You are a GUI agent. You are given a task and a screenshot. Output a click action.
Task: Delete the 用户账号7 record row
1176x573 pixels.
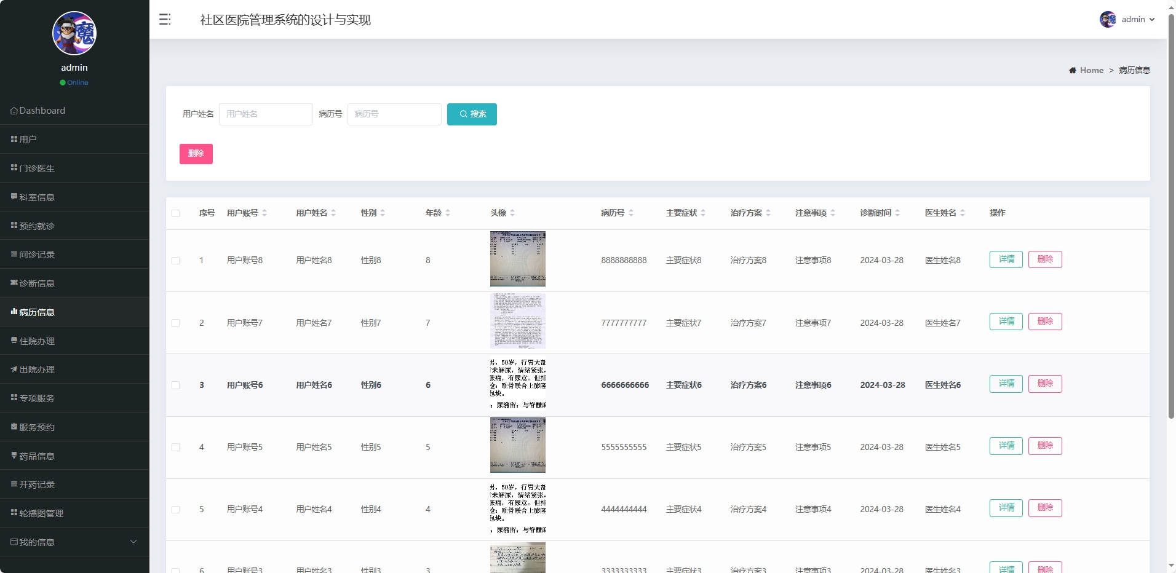(1045, 322)
